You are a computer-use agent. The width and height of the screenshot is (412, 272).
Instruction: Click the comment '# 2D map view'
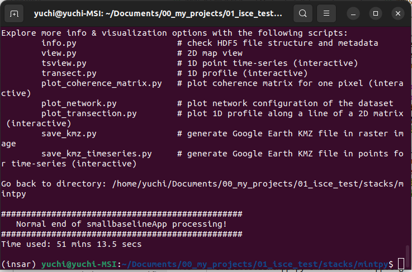point(210,53)
